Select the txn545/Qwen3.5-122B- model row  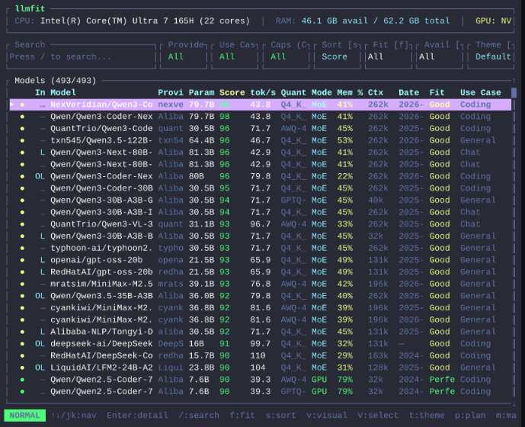point(261,140)
